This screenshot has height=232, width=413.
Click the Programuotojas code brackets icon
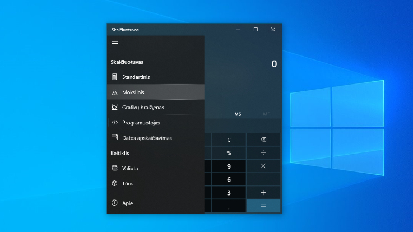pos(114,122)
